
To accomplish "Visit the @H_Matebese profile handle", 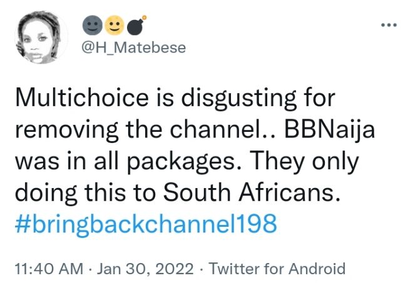I will (134, 48).
